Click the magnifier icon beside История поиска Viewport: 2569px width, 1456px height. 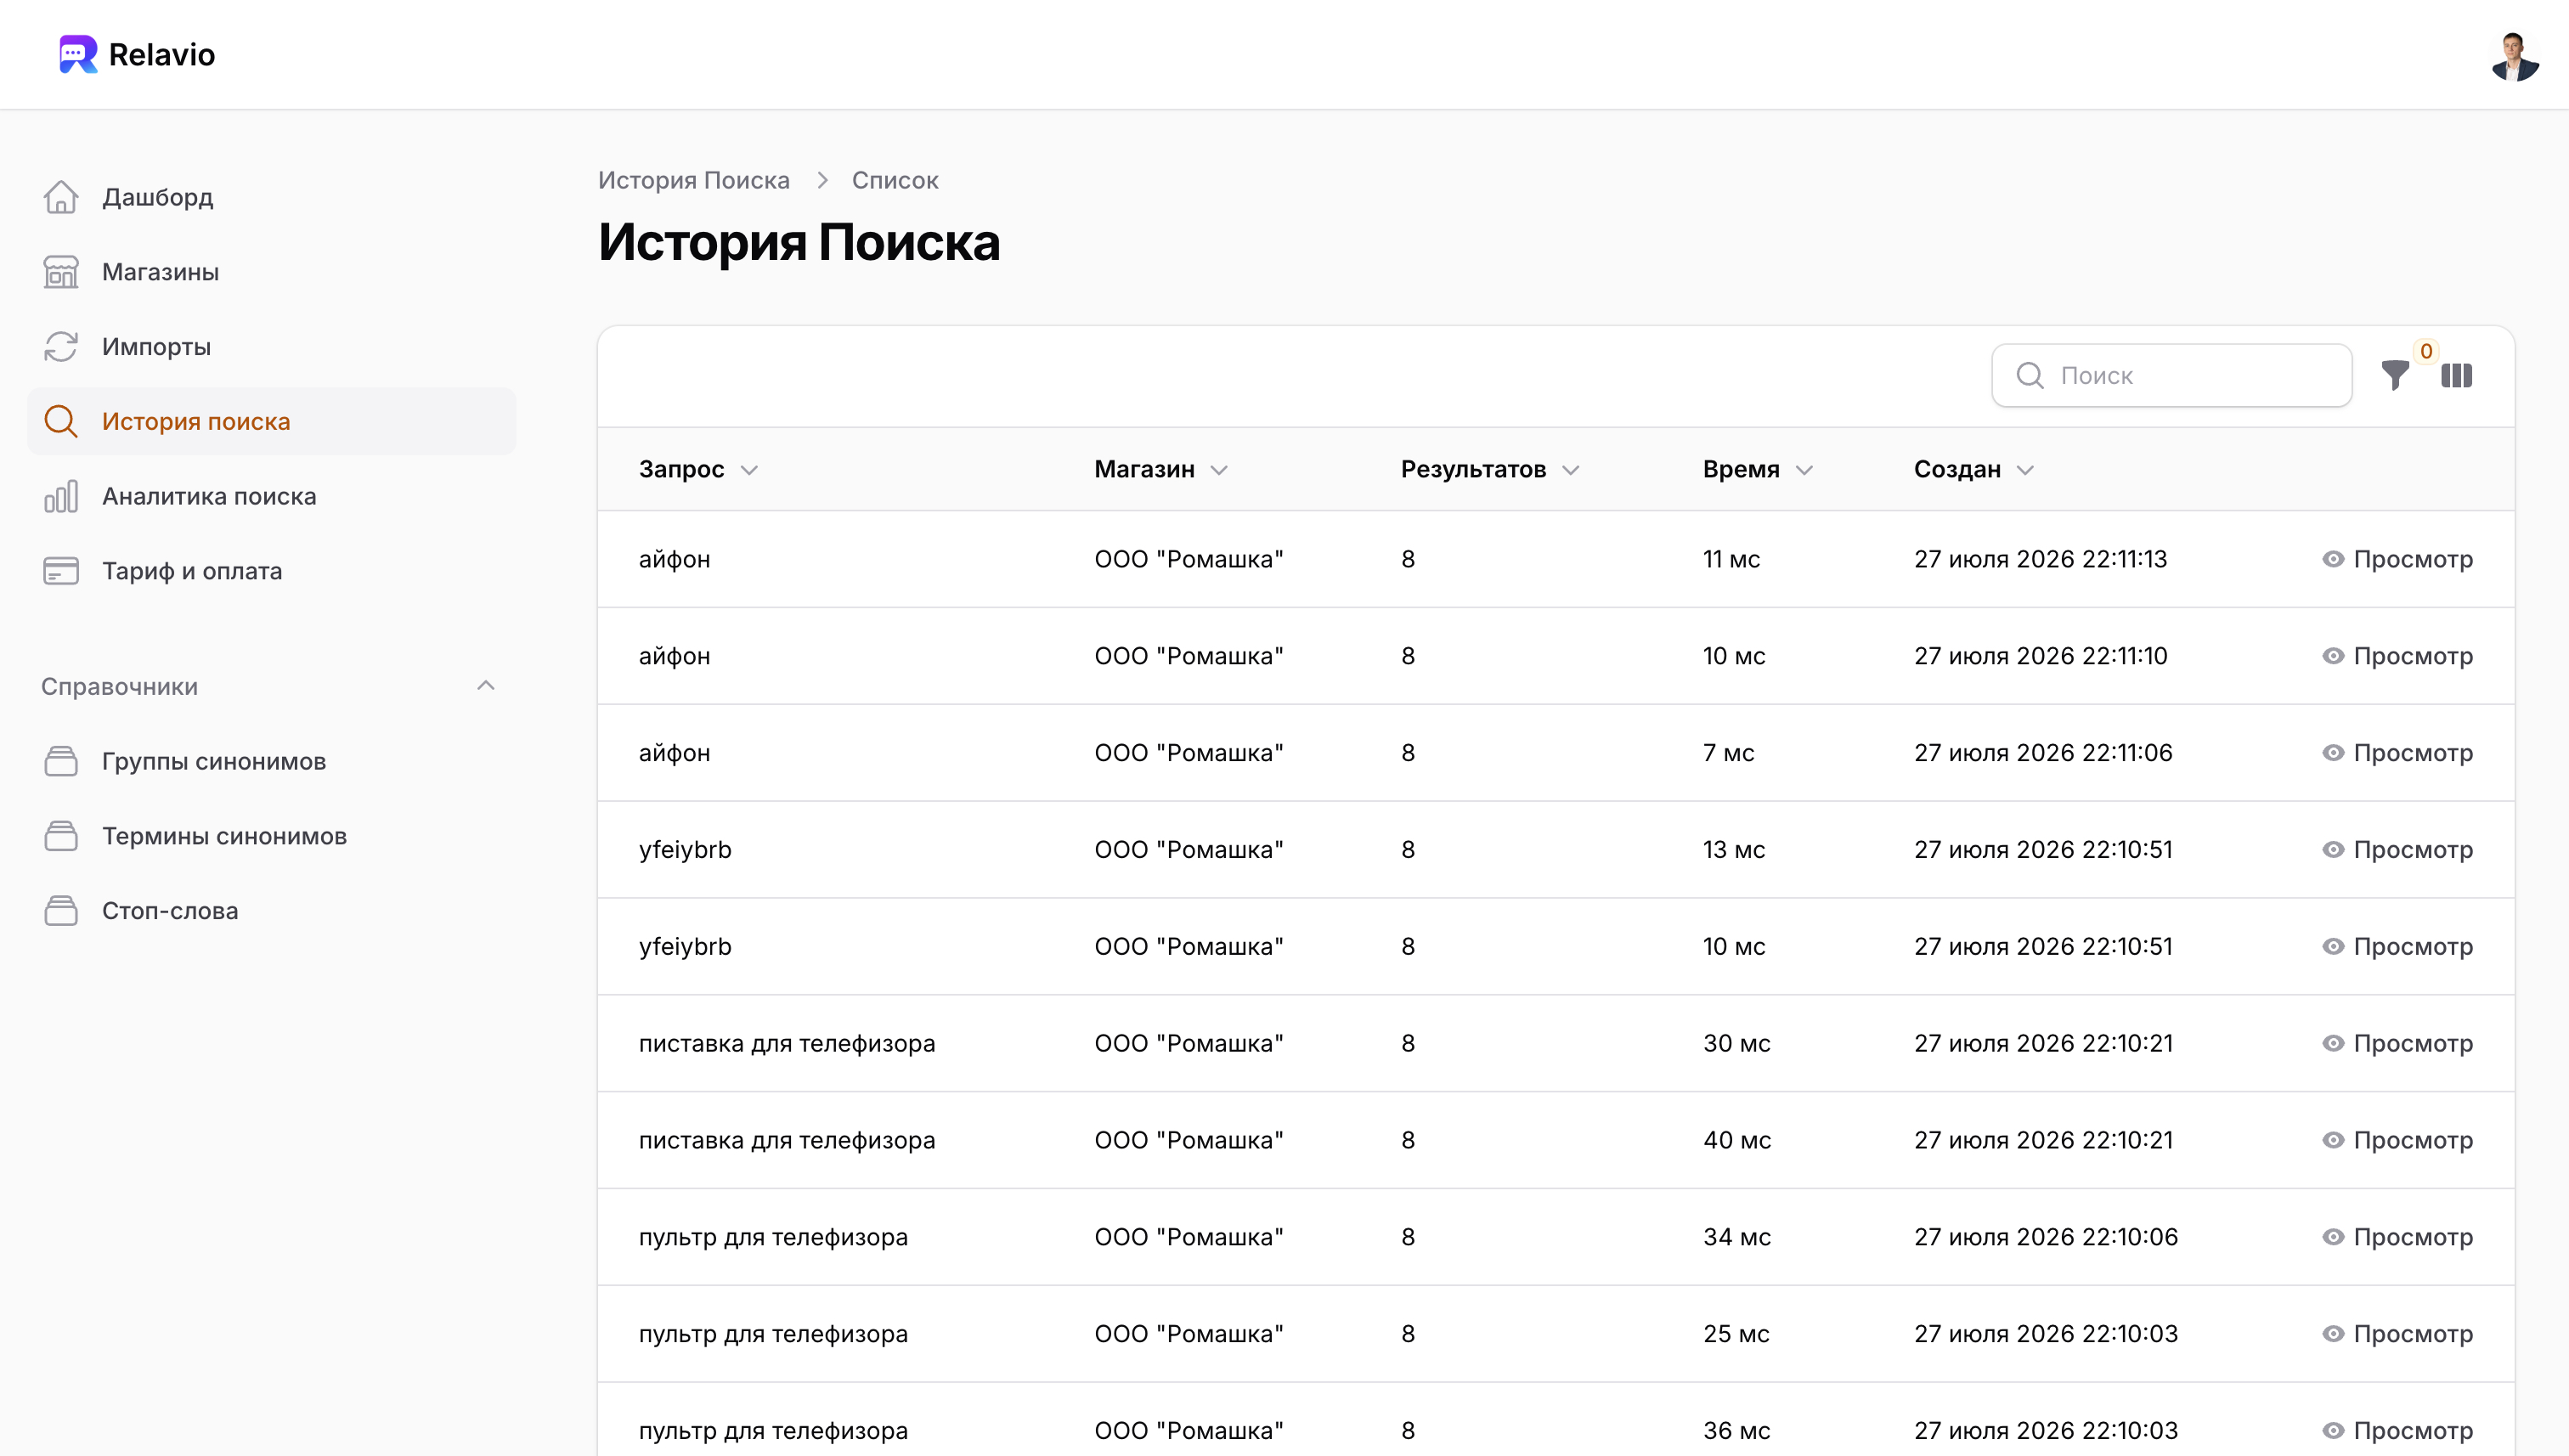61,421
